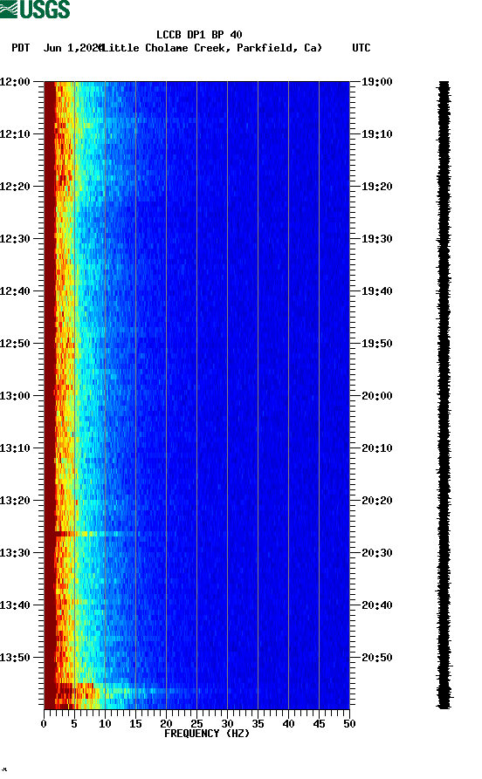Click the 13:20 PDT time label
The height and width of the screenshot is (779, 482).
(x=15, y=501)
